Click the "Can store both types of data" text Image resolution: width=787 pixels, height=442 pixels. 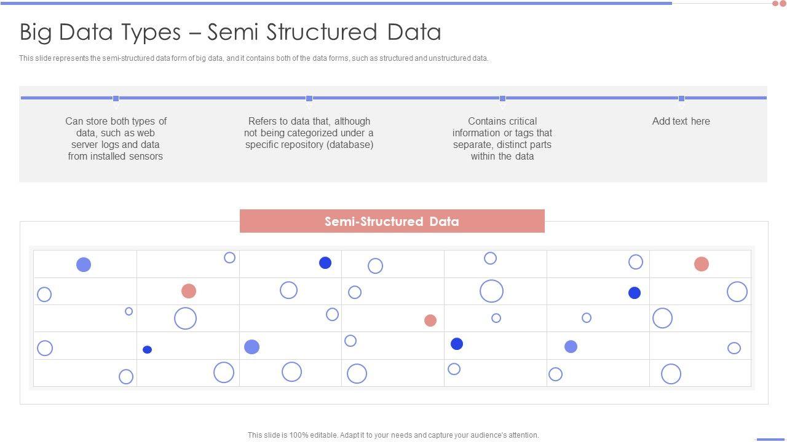coord(116,139)
